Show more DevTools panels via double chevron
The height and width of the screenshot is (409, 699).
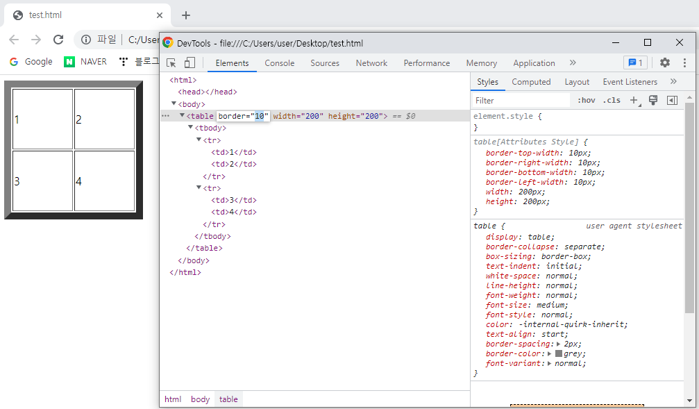[x=573, y=63]
